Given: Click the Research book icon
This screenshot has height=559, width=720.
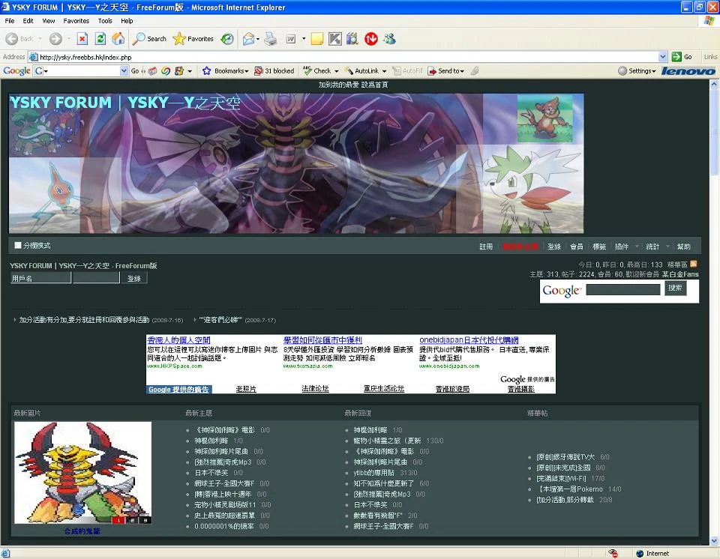Looking at the screenshot, I should 352,39.
